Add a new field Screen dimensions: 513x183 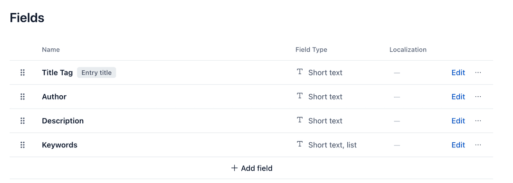click(252, 168)
